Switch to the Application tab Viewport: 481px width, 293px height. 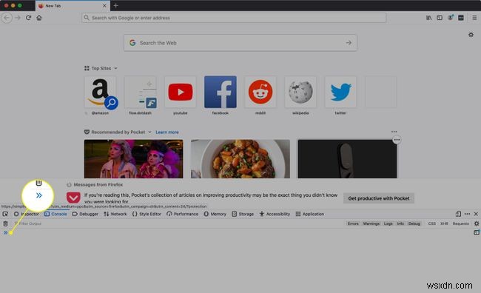click(310, 214)
